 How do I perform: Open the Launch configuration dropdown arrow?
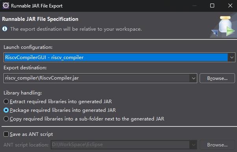(x=232, y=57)
